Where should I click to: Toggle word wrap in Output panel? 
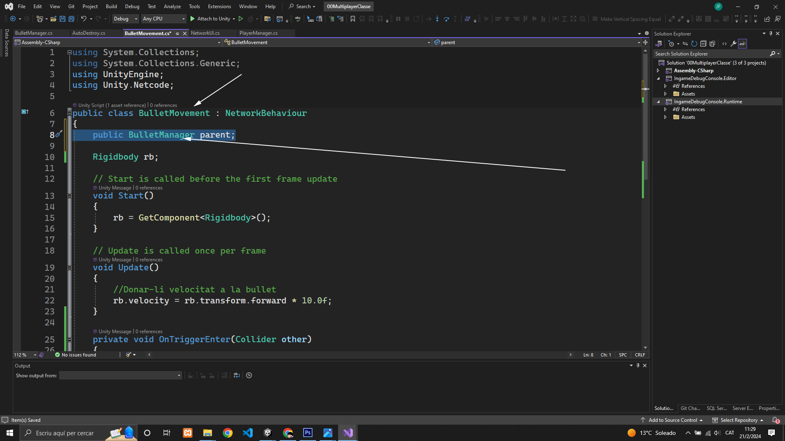coord(237,375)
